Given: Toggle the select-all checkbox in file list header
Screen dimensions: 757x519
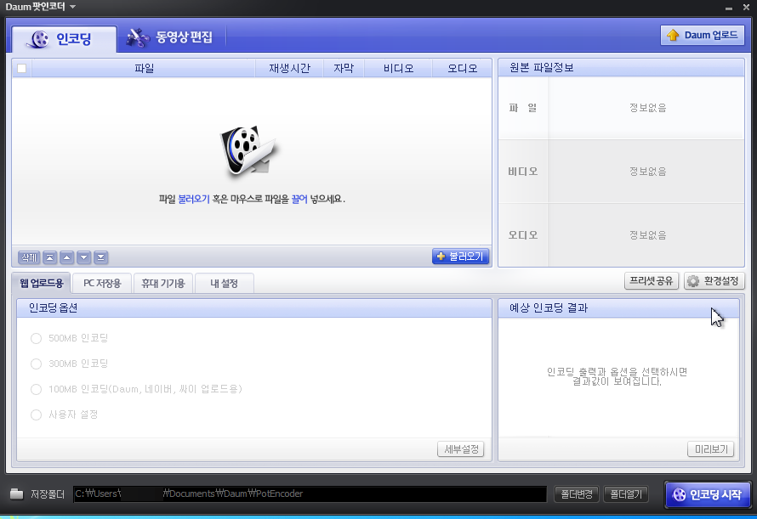Looking at the screenshot, I should [22, 68].
